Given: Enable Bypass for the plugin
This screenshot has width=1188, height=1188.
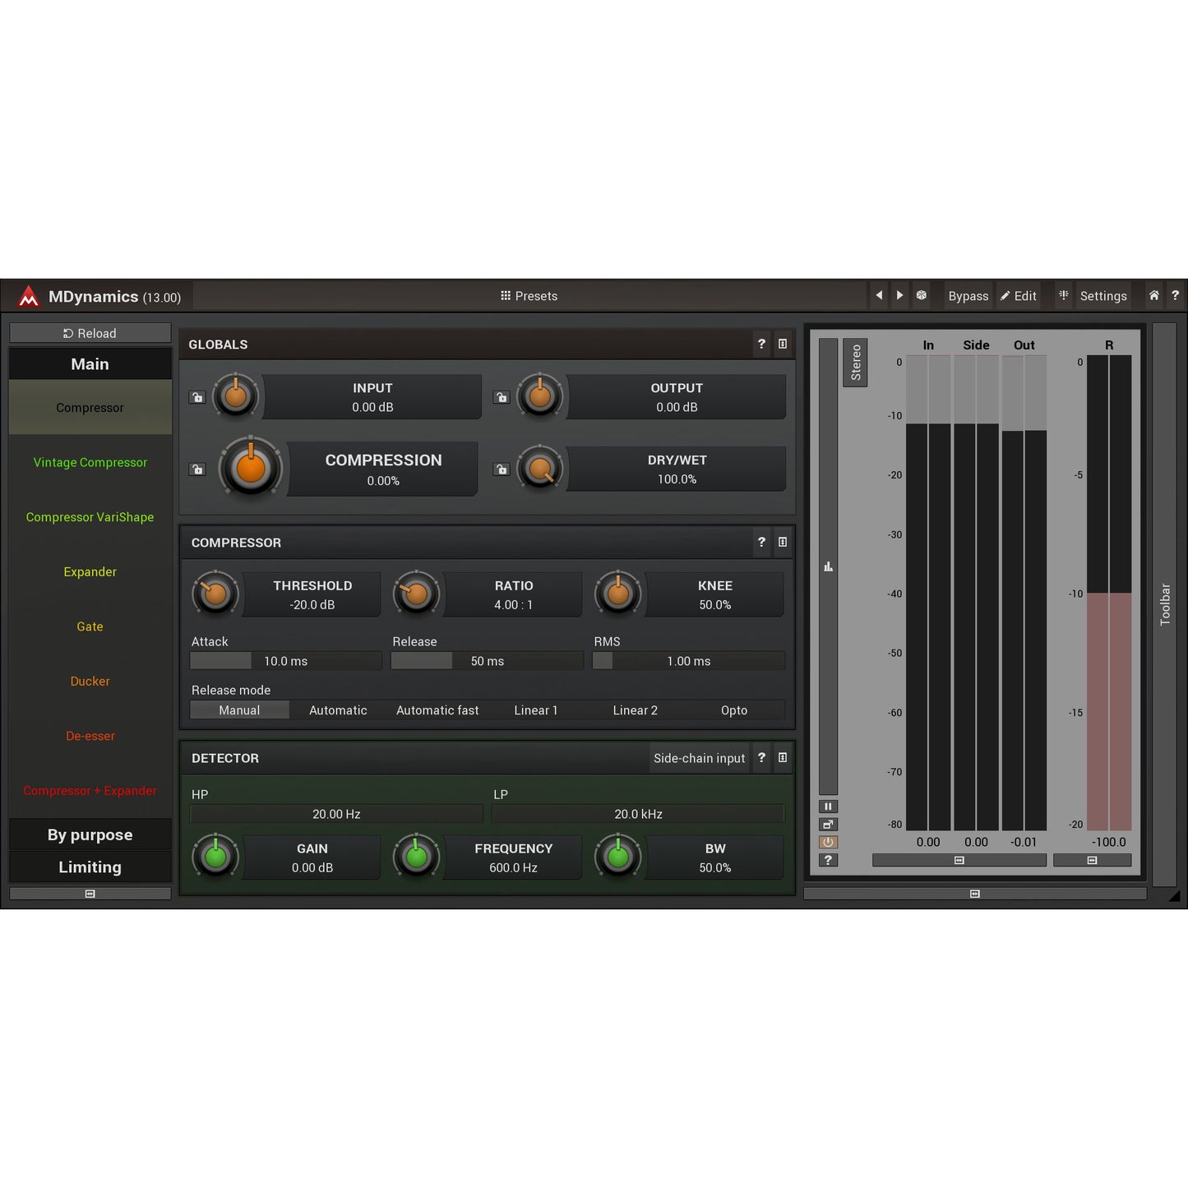Looking at the screenshot, I should point(968,295).
